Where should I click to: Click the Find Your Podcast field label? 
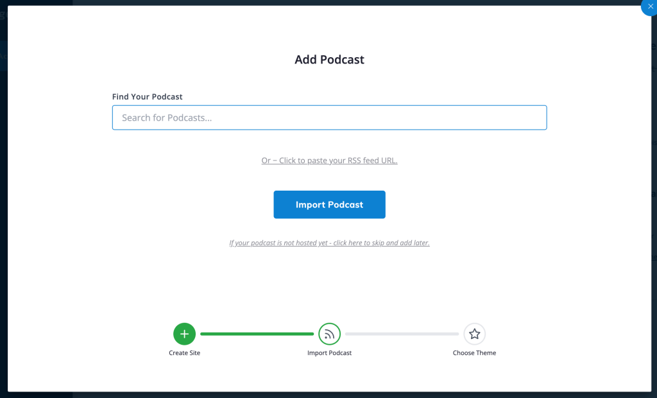(147, 96)
